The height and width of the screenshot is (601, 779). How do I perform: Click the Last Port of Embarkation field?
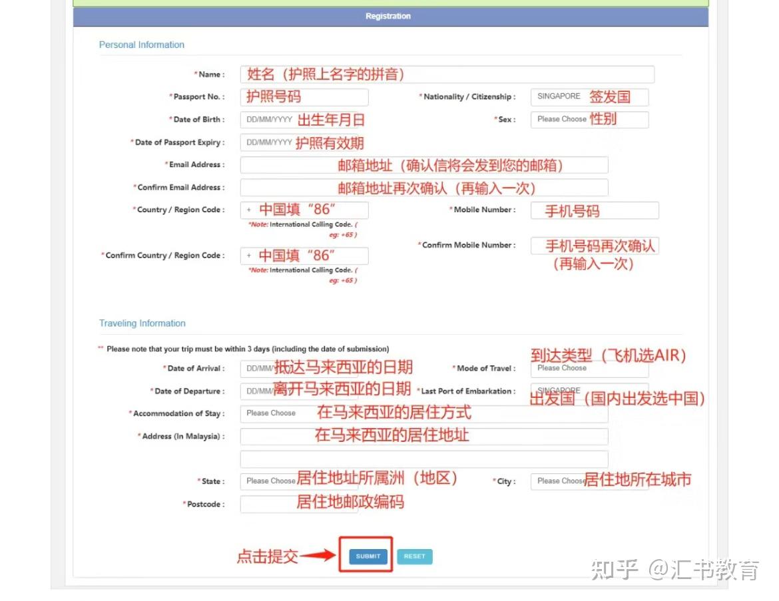[589, 391]
